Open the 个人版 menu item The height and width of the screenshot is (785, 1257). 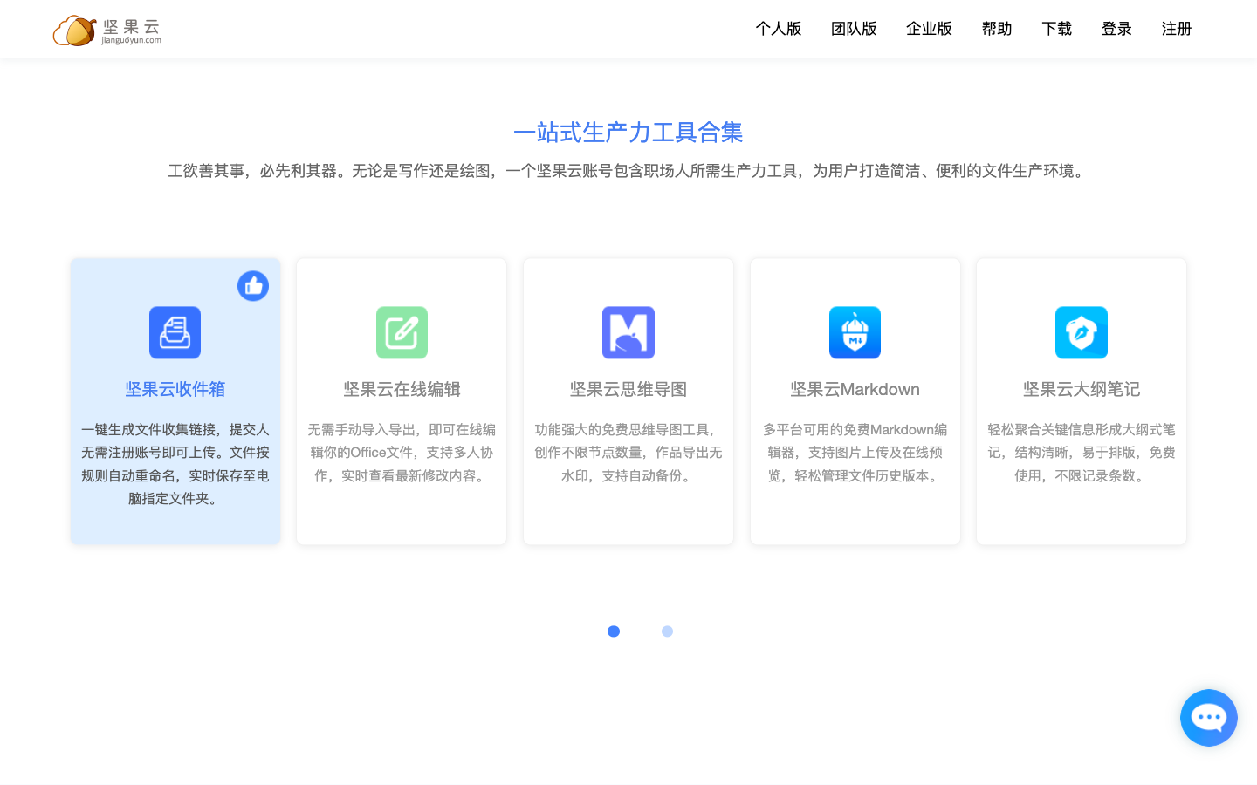coord(778,29)
